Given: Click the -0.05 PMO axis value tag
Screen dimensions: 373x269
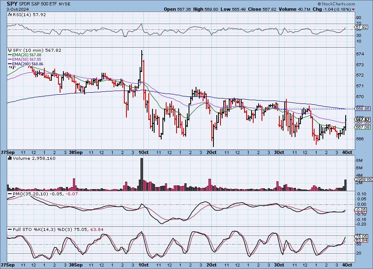Looking at the screenshot, I should pyautogui.click(x=361, y=210).
